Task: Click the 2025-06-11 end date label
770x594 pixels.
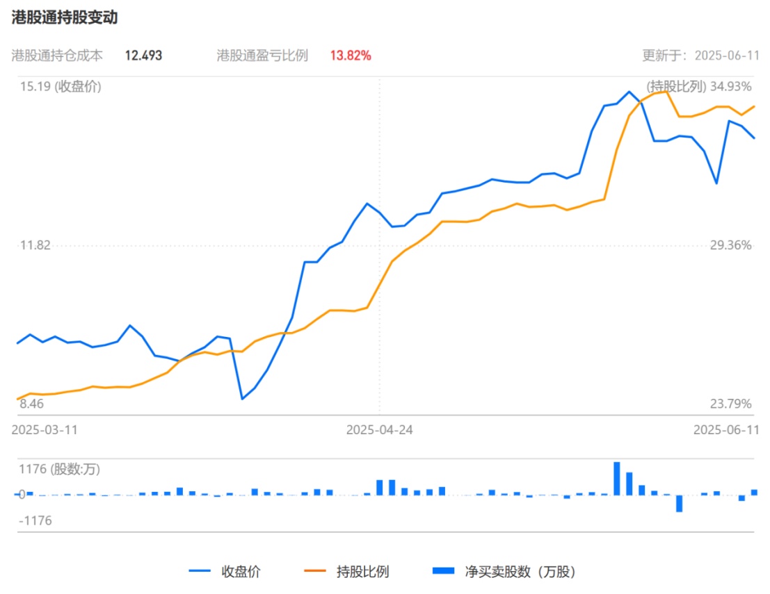Action: [x=725, y=430]
